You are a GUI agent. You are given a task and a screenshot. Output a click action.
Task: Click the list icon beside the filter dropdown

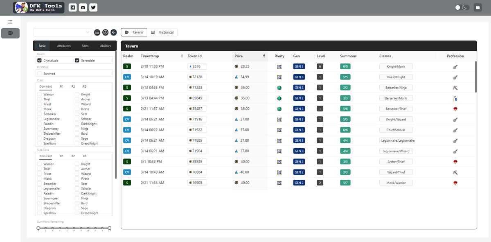click(x=97, y=32)
